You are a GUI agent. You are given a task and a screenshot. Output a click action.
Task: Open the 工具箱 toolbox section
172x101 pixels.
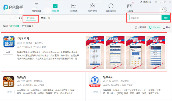point(130,8)
